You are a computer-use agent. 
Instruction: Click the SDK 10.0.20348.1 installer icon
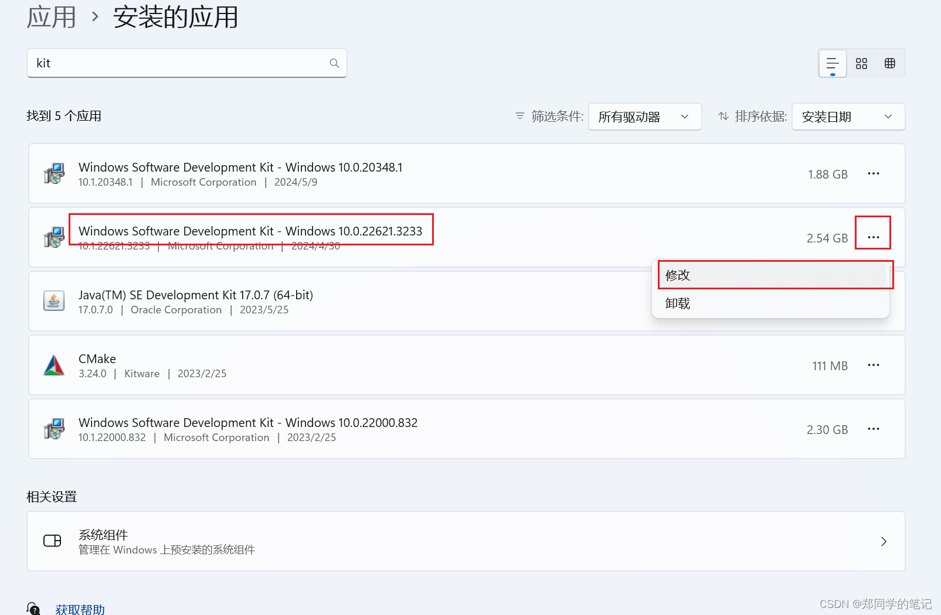coord(54,173)
